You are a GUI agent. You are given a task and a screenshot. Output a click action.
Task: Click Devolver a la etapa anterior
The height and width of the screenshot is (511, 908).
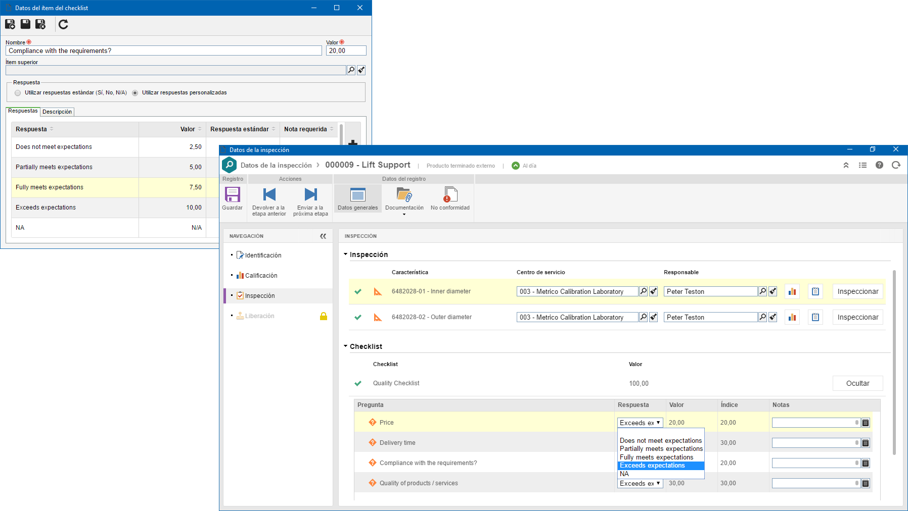269,202
